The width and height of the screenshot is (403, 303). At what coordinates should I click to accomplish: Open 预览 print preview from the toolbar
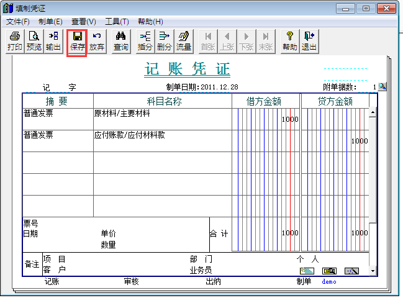[34, 41]
